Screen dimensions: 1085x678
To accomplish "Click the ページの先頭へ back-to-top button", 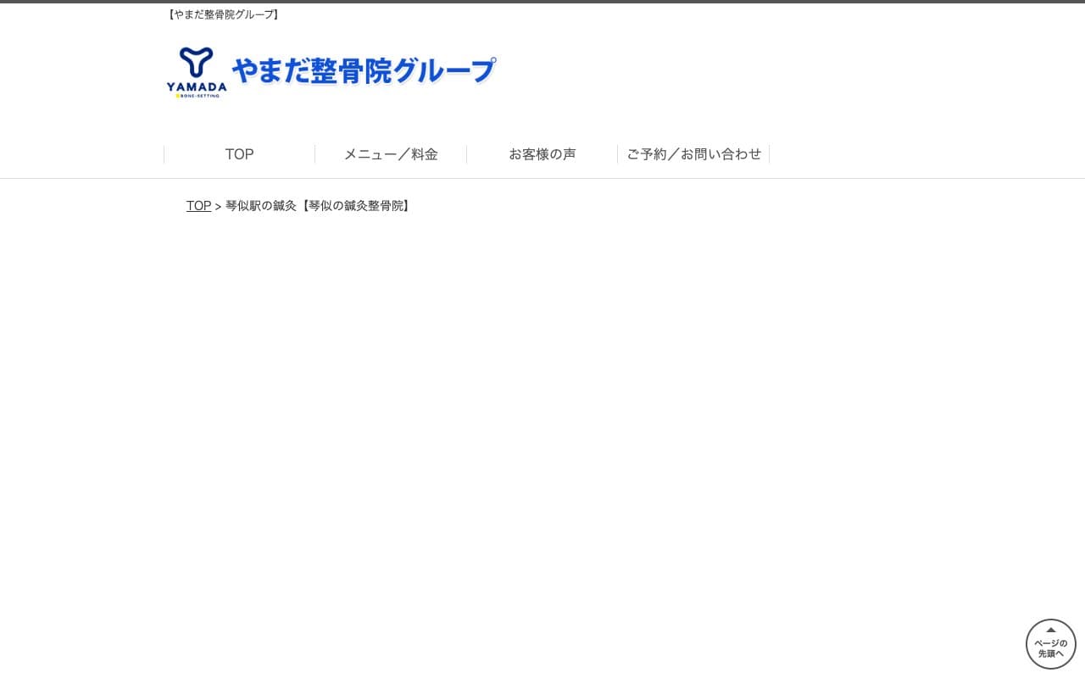I will pyautogui.click(x=1051, y=644).
